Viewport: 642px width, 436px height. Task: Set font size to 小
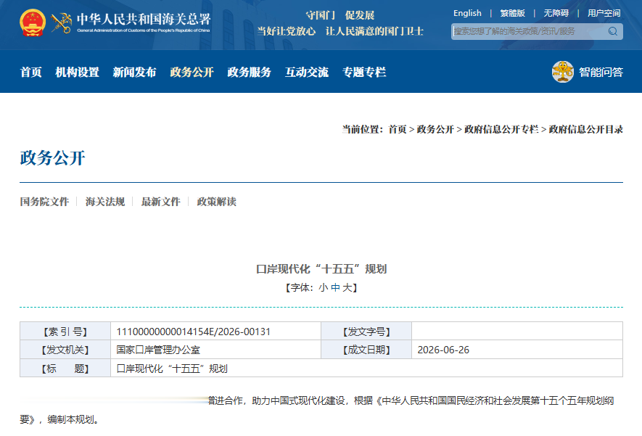point(323,288)
